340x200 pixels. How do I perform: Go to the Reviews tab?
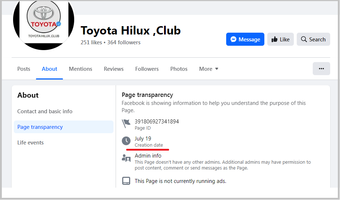(113, 69)
